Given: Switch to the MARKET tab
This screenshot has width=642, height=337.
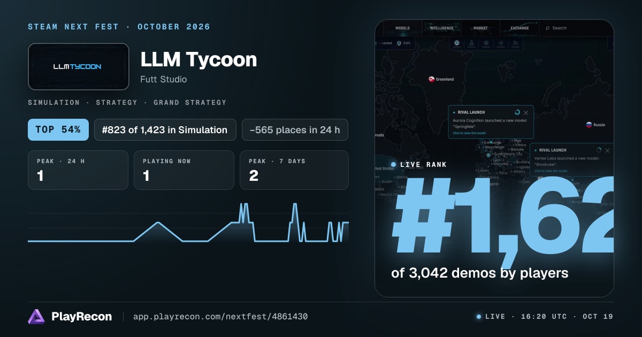Looking at the screenshot, I should pyautogui.click(x=480, y=28).
